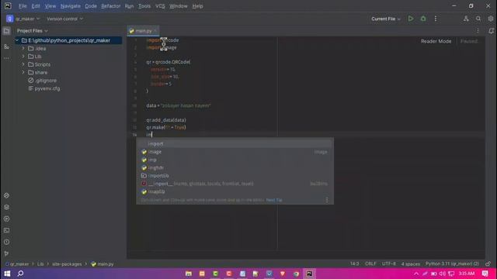497x279 pixels.
Task: Close the main.py tab
Action: [x=155, y=31]
